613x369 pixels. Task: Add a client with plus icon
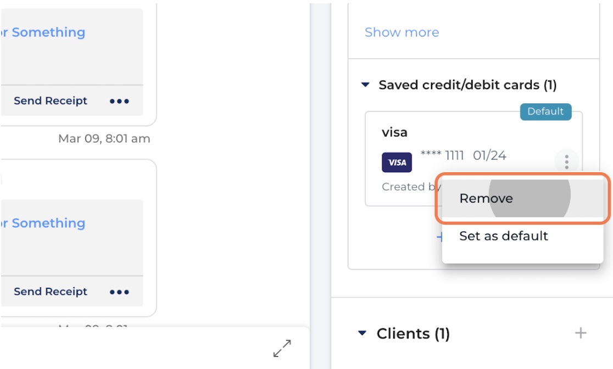coord(581,333)
